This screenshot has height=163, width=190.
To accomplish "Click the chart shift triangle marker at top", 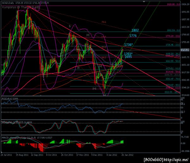I will pyautogui.click(x=144, y=2).
